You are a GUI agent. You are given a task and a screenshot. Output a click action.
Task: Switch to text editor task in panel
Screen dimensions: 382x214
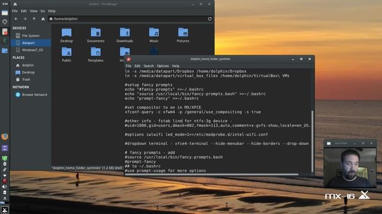pyautogui.click(x=5, y=32)
